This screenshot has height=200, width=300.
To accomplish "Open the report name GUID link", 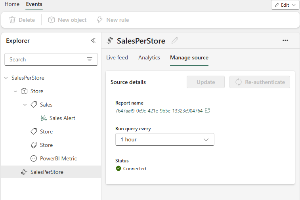I will click(159, 111).
